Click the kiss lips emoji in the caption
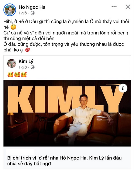This screenshot has height=170, width=135. click(x=27, y=50)
